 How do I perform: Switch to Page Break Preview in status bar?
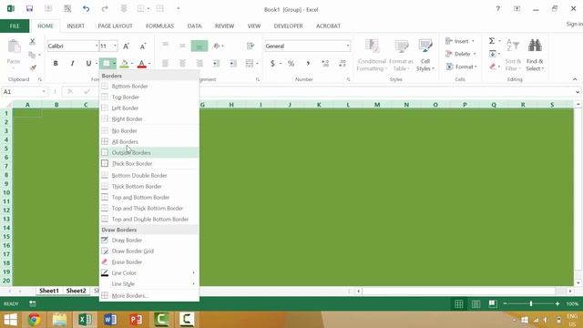point(493,303)
